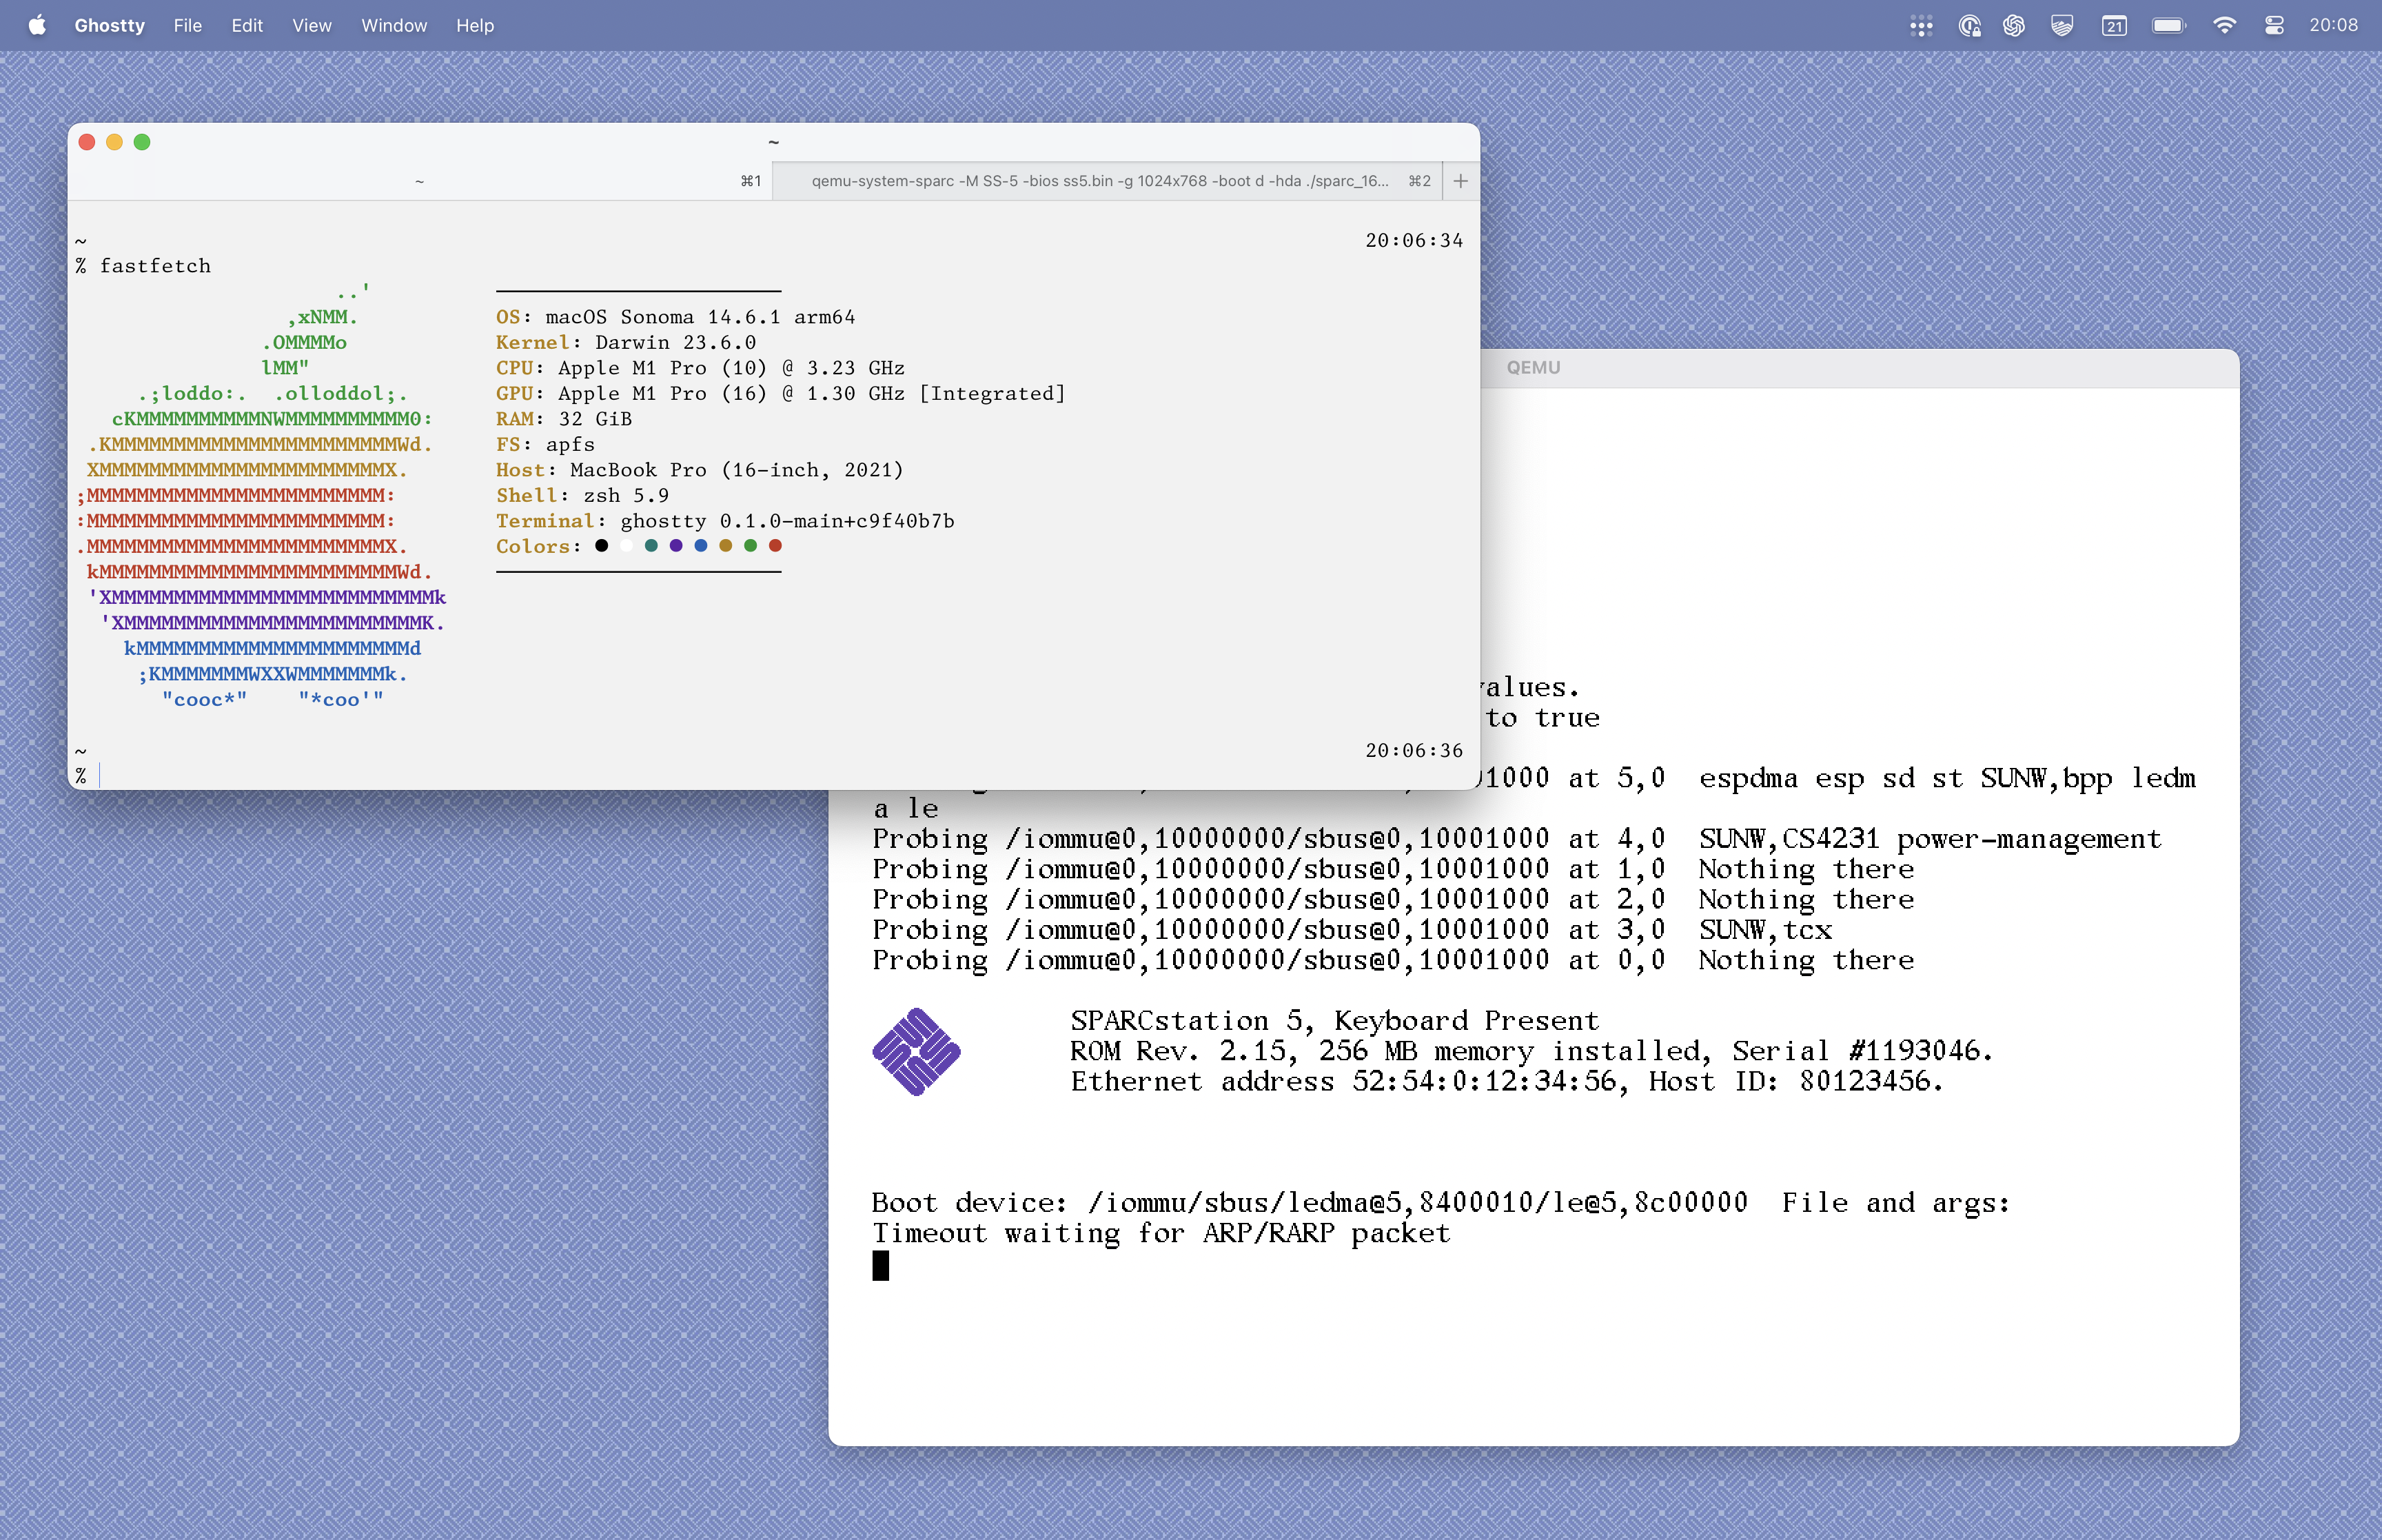Open the 1Password menu bar icon
Viewport: 2382px width, 1540px height.
[1968, 26]
